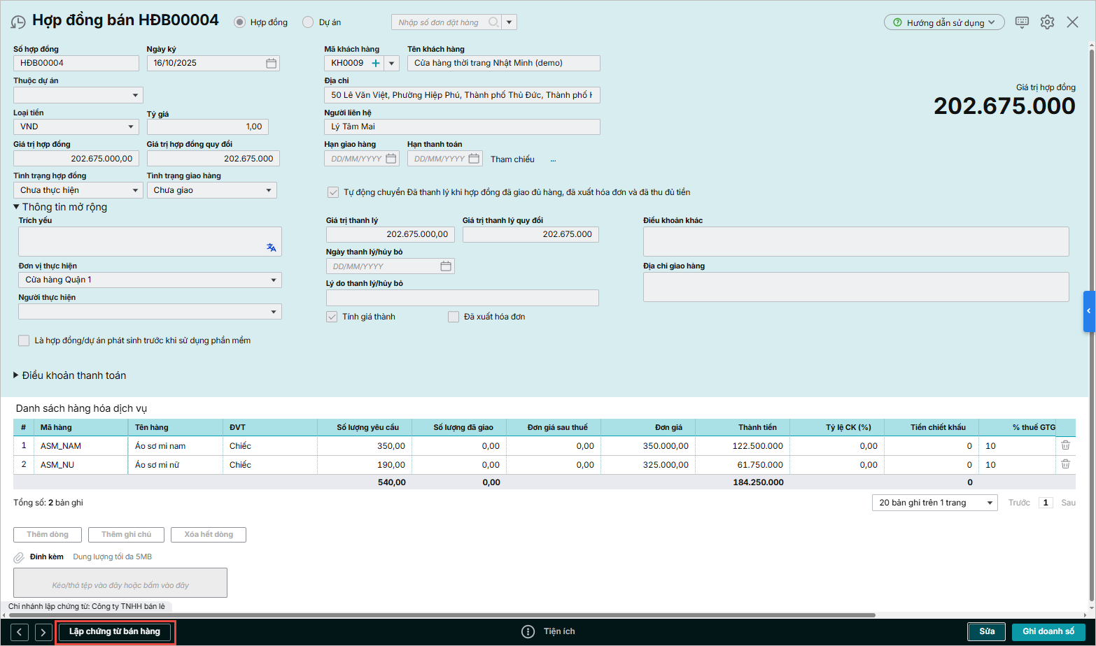Click the Ghi doanh số button
This screenshot has width=1096, height=646.
click(1048, 631)
